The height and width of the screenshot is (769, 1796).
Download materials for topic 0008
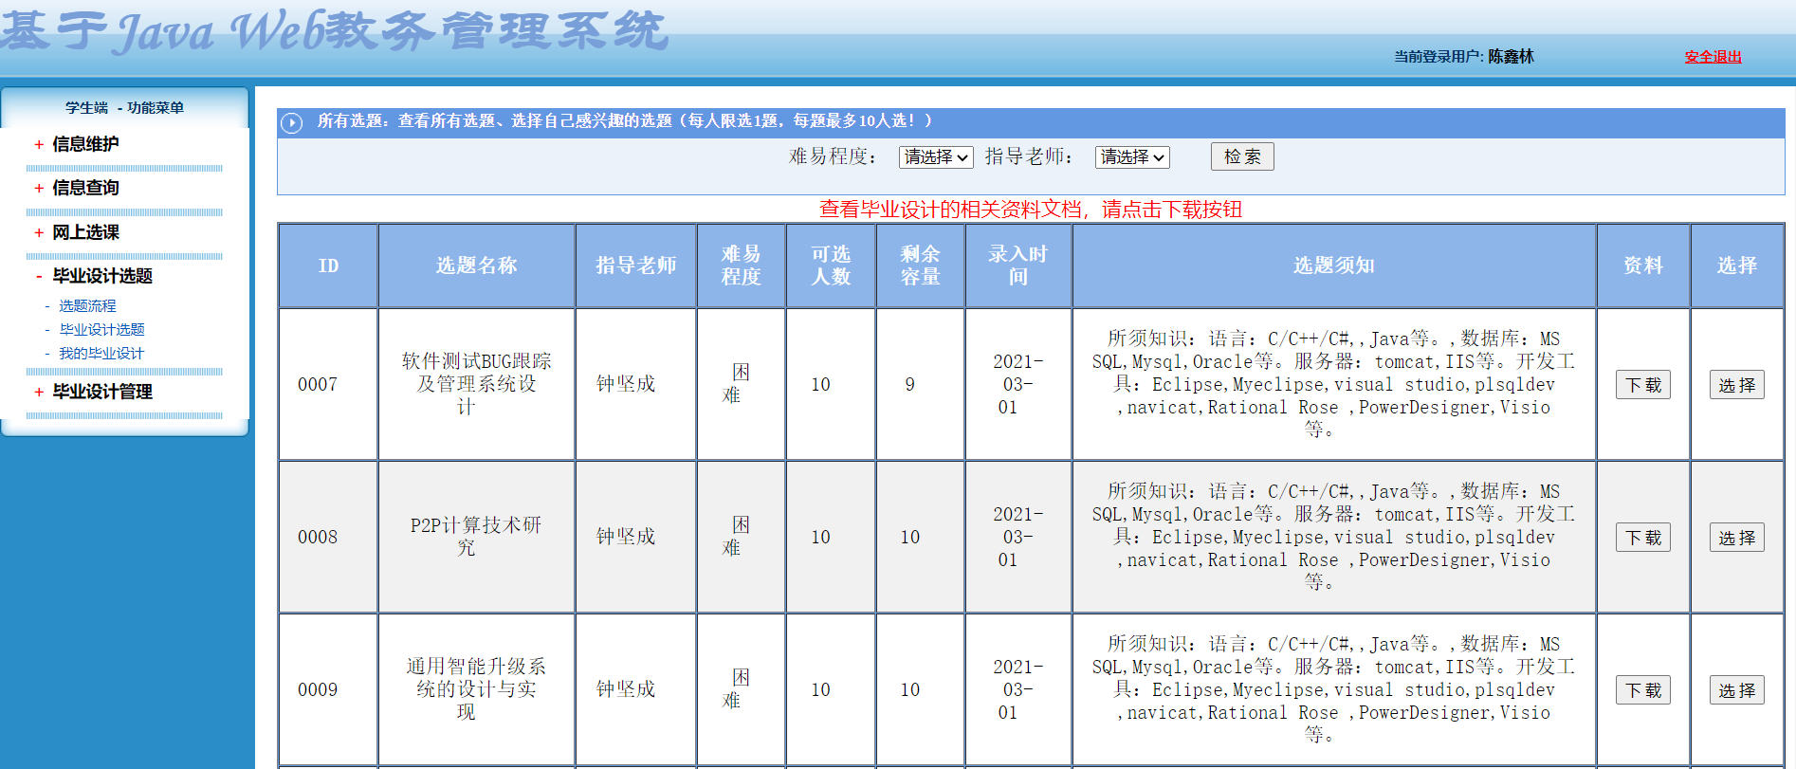1643,538
